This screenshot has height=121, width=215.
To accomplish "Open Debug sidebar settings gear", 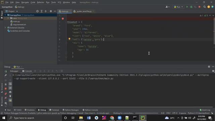I will coord(6,103).
